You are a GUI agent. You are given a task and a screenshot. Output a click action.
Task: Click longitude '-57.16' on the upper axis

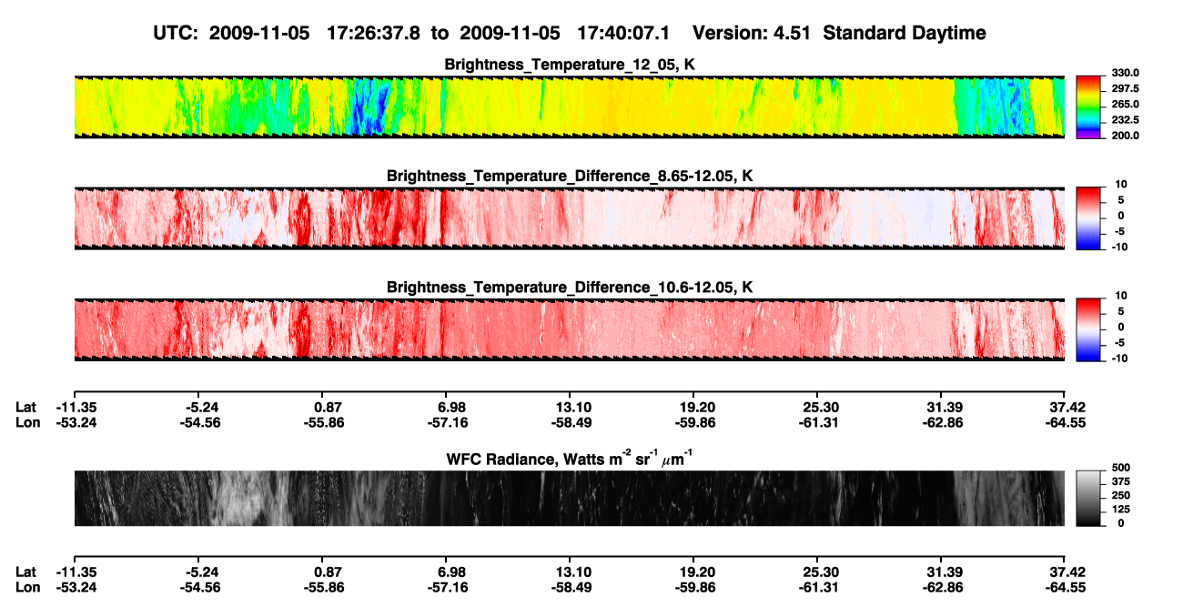[447, 423]
